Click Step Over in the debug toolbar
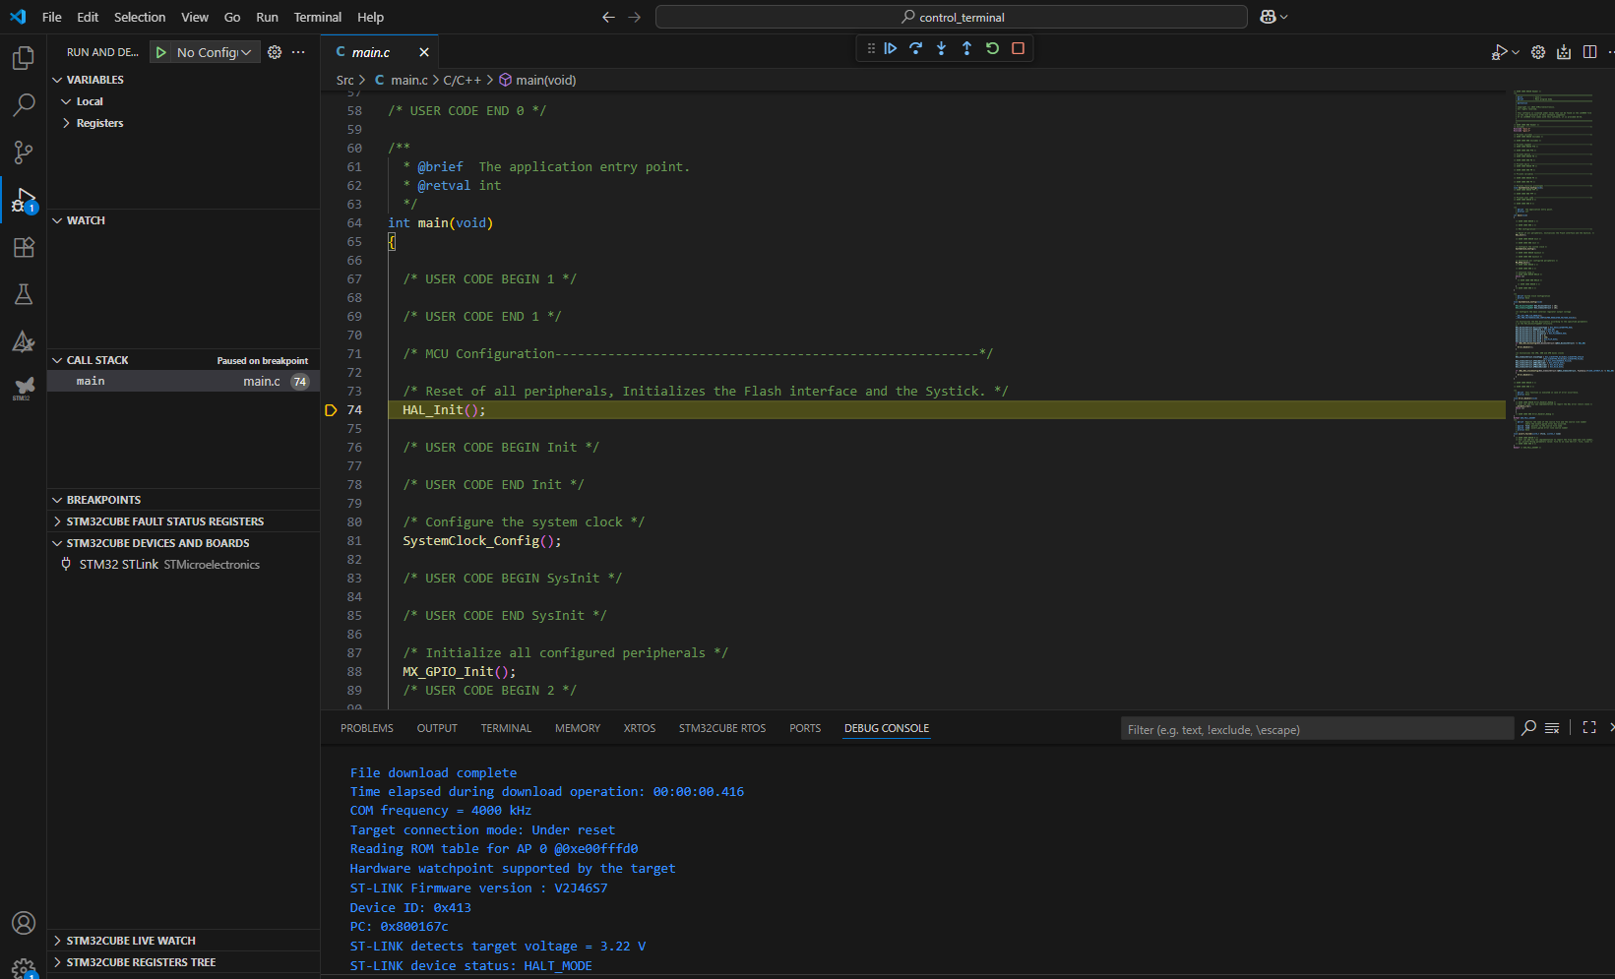1615x979 pixels. click(916, 48)
